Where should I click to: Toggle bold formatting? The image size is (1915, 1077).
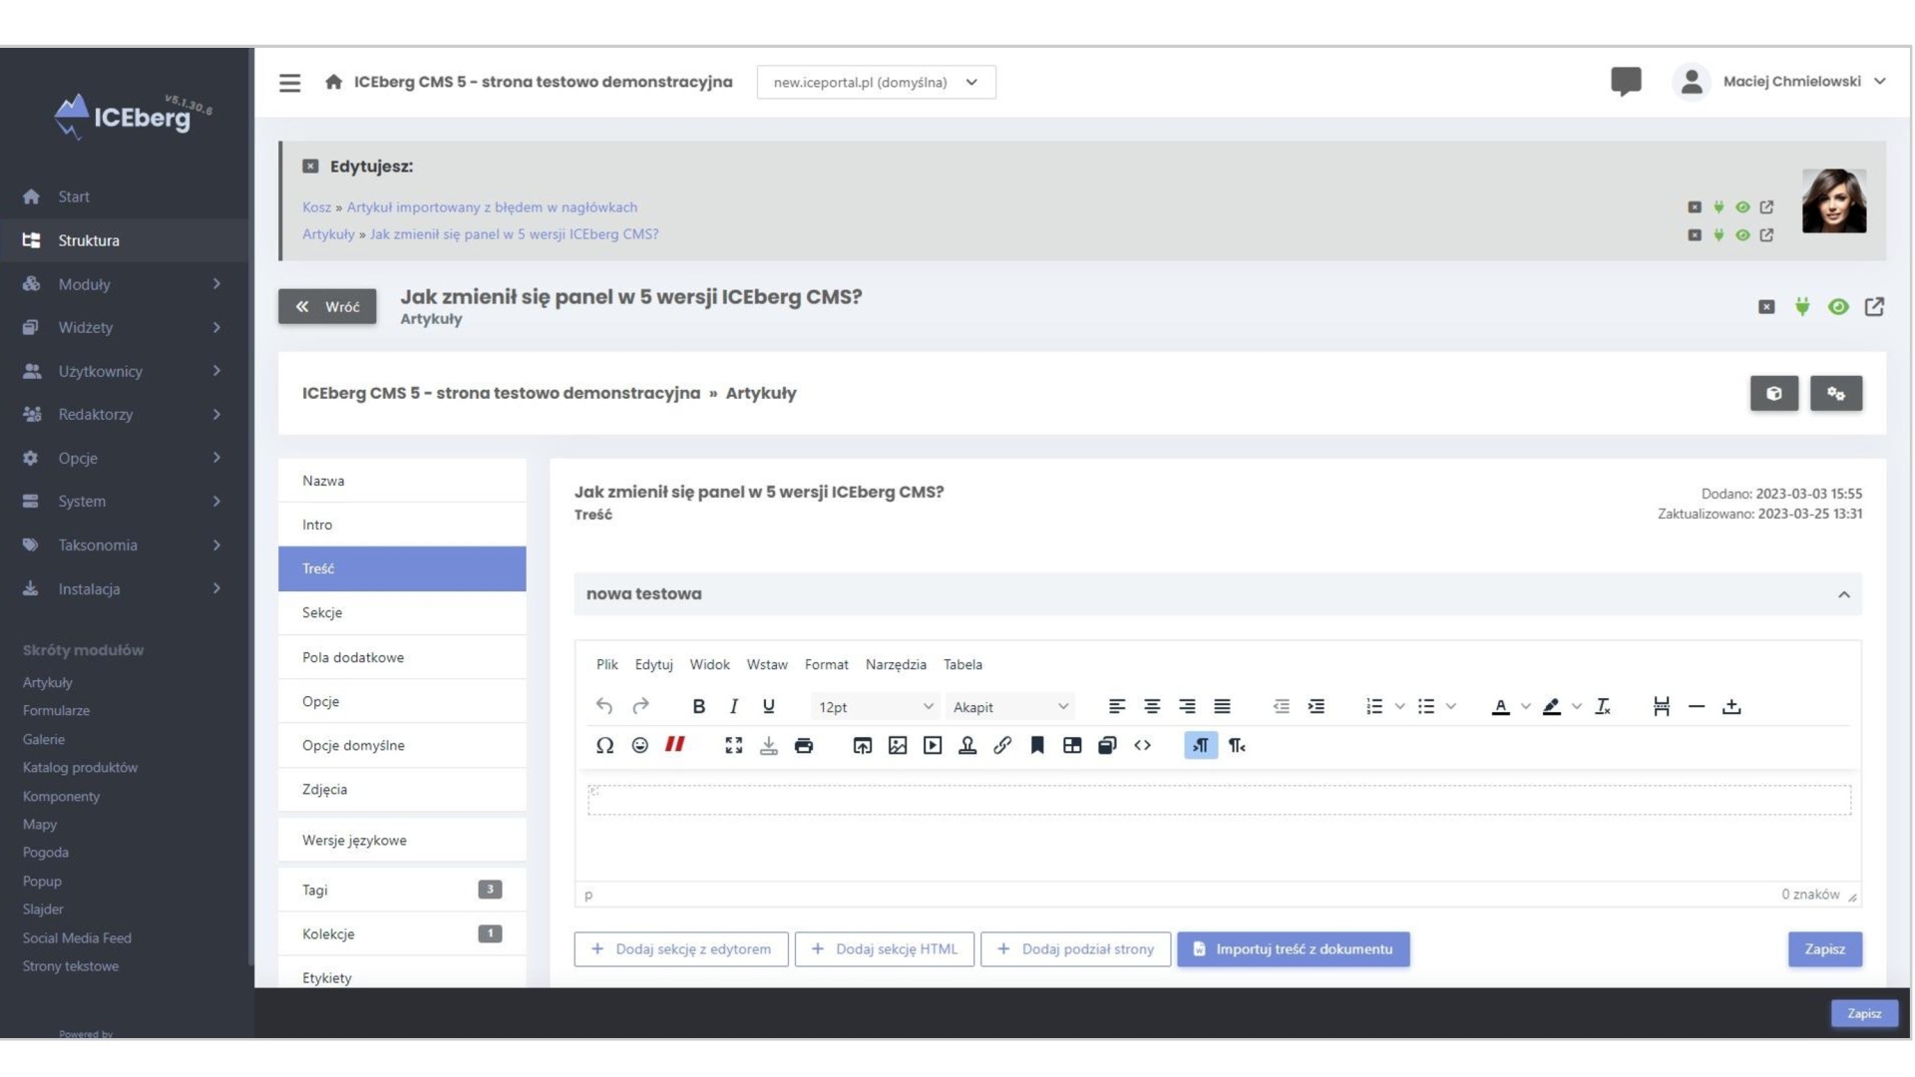(x=698, y=706)
